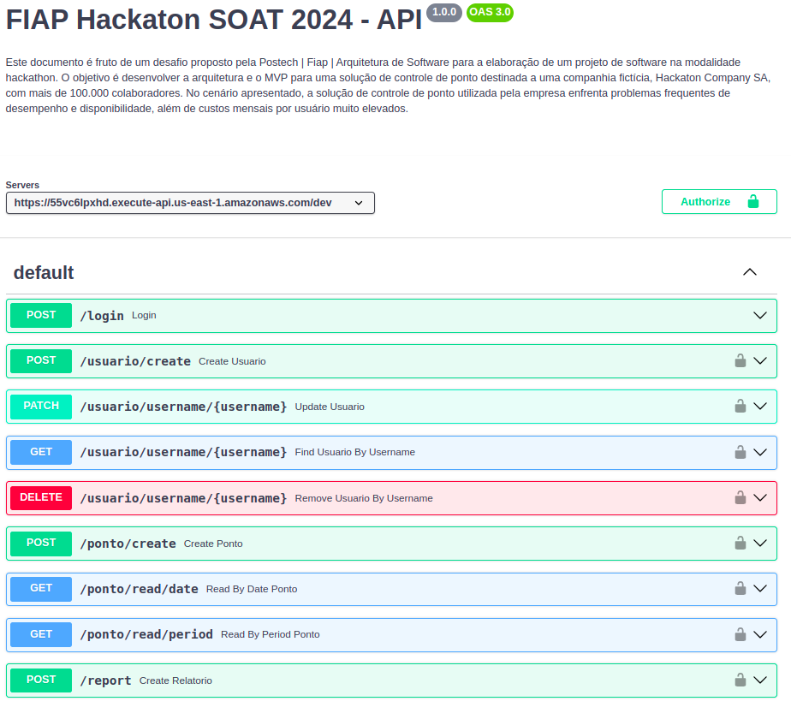This screenshot has height=725, width=791.
Task: Click the GET badge for /ponto/read/period
Action: click(41, 634)
